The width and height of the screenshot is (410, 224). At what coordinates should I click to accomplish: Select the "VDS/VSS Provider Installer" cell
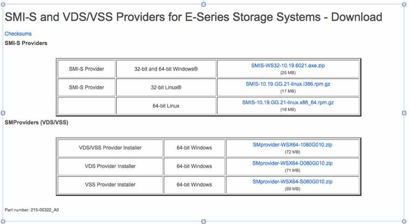point(110,148)
